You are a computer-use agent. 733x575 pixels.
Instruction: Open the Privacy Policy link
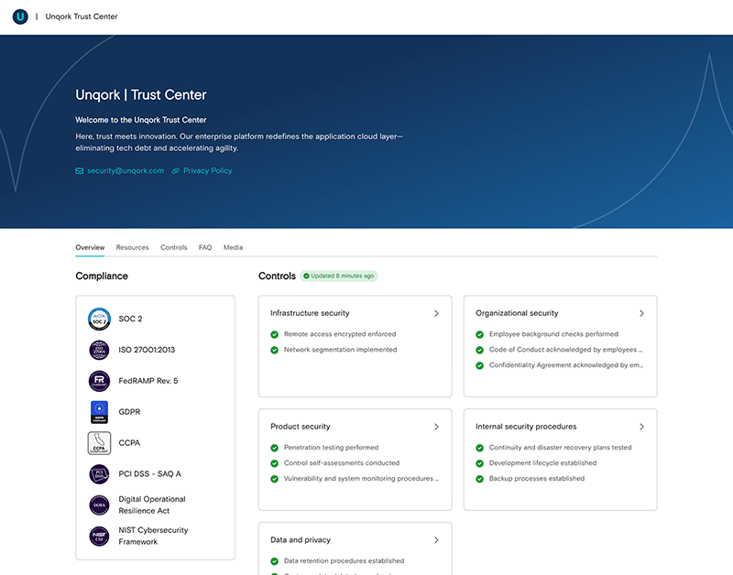[x=207, y=170]
